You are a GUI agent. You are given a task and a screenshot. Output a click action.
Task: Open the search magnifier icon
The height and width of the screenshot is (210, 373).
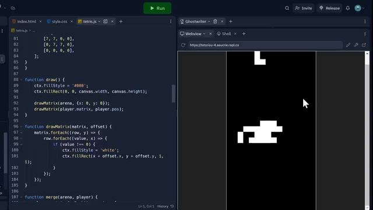pos(287,8)
